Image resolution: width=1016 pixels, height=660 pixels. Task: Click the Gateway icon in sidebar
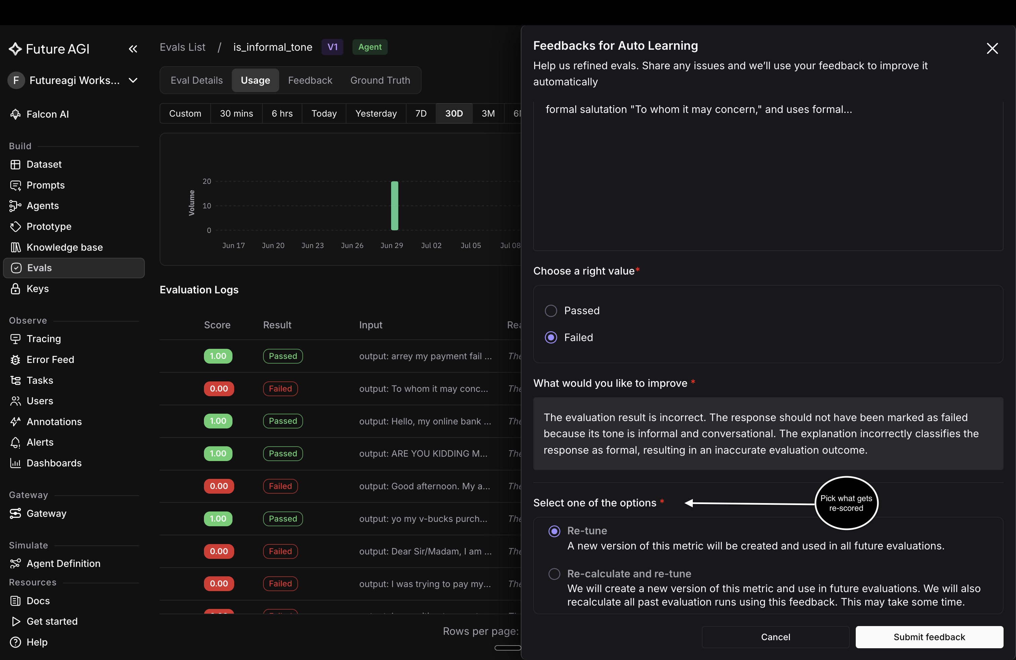point(15,513)
